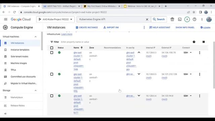This screenshot has height=121, width=215.
Task: Open more actions for instance 10.128.0.4
Action: pyautogui.click(x=200, y=96)
